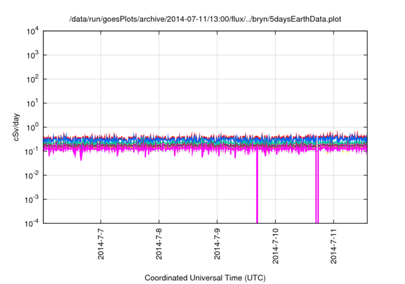The width and height of the screenshot is (405, 284).
Task: Click the 10^0 y-axis tick label
Action: point(32,127)
